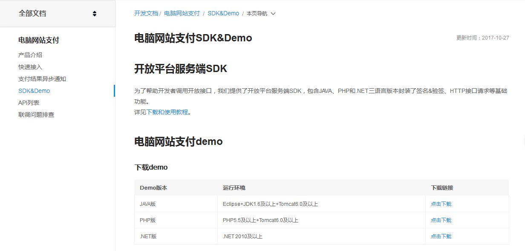Image resolution: width=525 pixels, height=251 pixels.
Task: Click the SDK&Demo breadcrumb link
Action: [223, 13]
